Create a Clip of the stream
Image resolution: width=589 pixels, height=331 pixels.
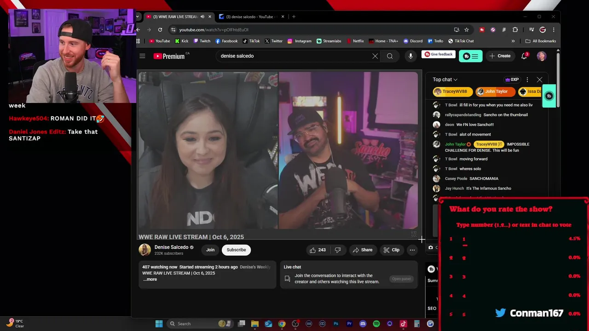click(x=391, y=250)
